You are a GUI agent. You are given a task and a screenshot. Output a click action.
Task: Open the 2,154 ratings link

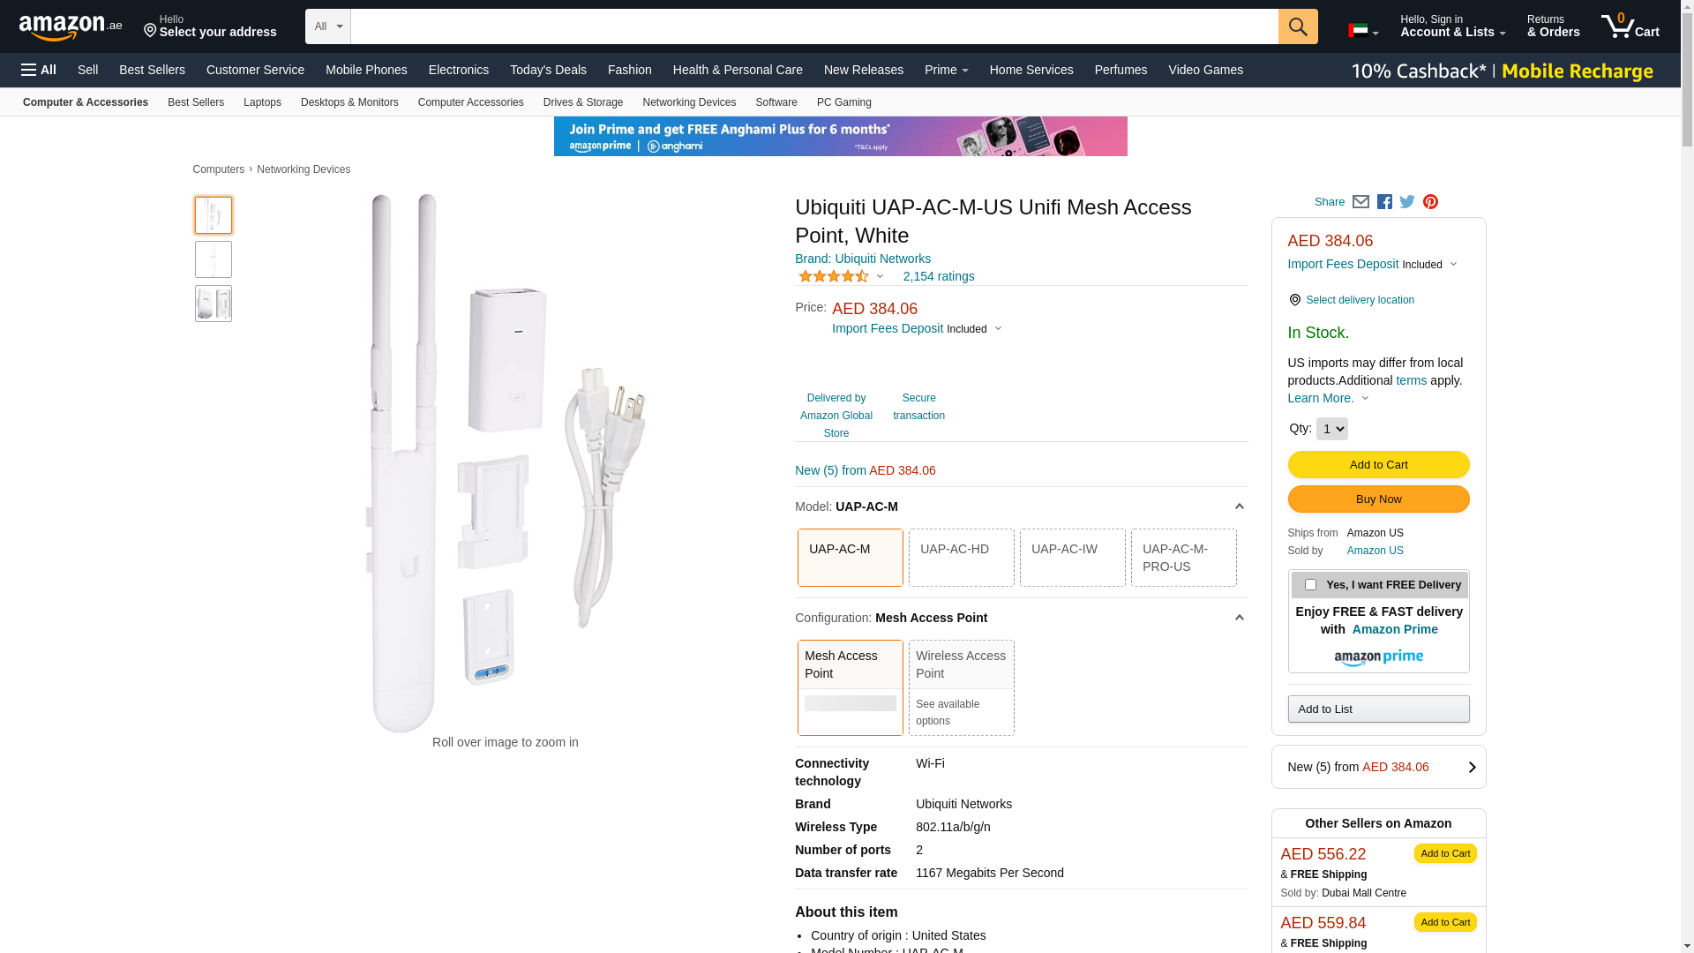(938, 276)
